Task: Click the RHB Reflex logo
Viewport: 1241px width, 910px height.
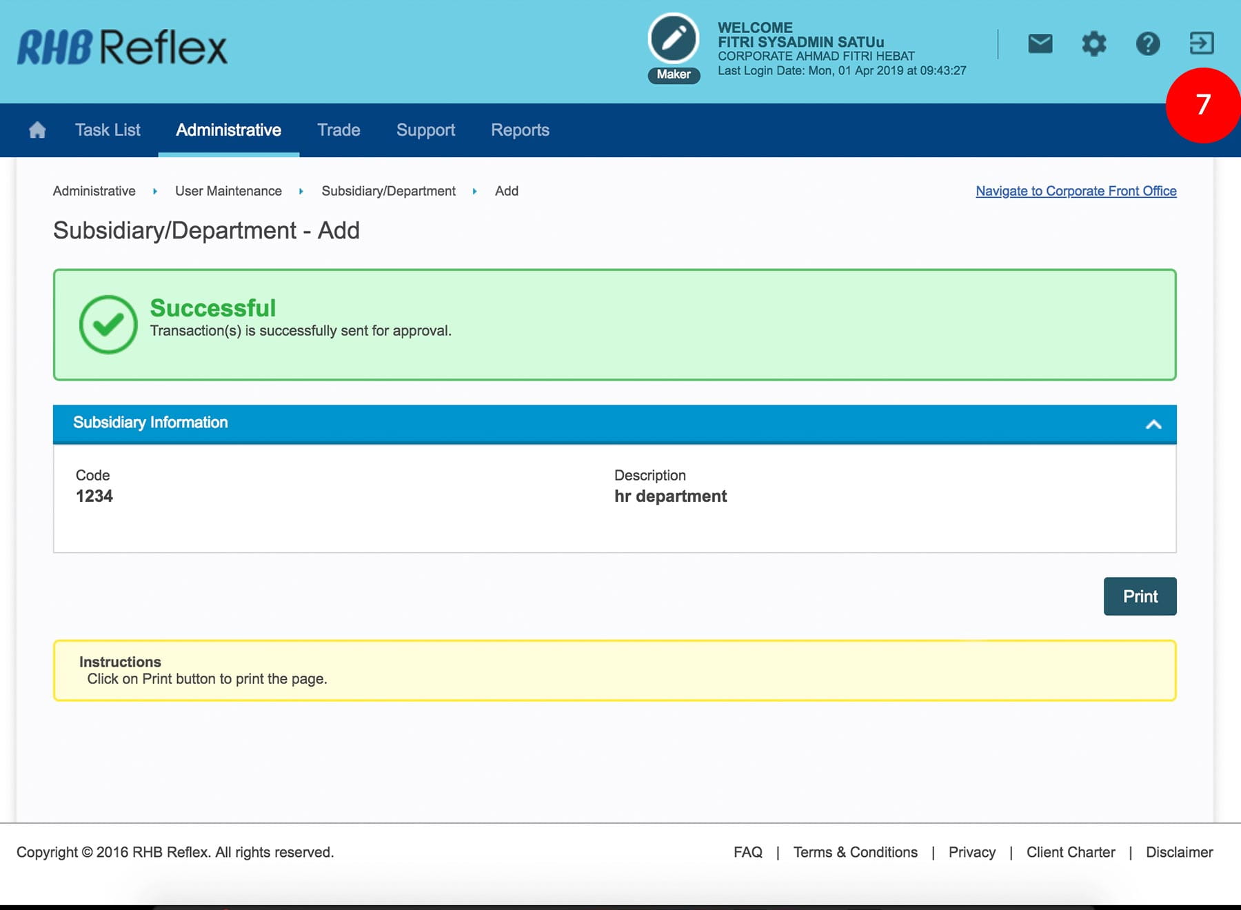Action: tap(122, 48)
